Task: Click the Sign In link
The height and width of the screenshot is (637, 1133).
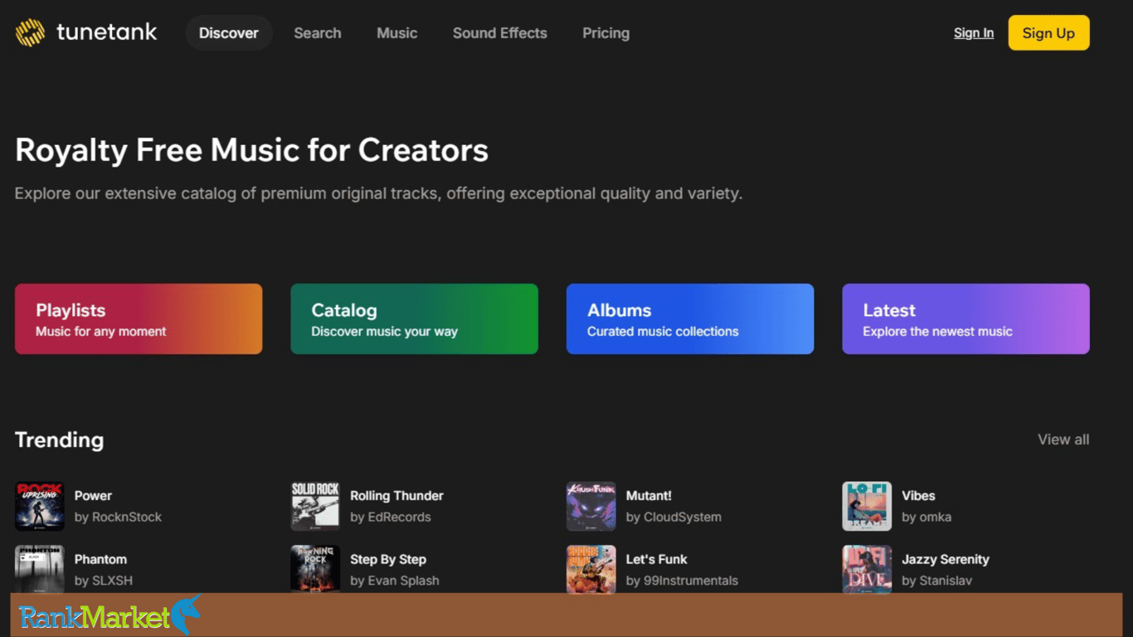Action: pyautogui.click(x=974, y=33)
